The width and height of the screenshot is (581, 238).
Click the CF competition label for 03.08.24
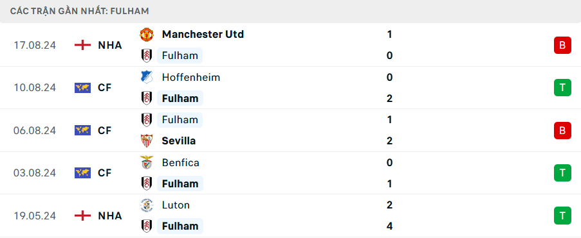pyautogui.click(x=105, y=173)
